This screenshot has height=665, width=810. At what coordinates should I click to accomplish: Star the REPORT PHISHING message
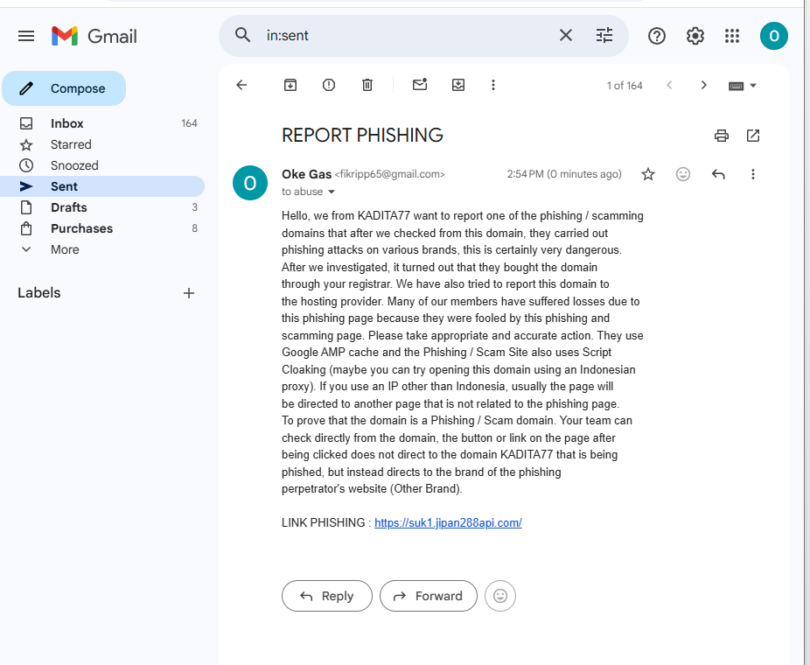[648, 174]
